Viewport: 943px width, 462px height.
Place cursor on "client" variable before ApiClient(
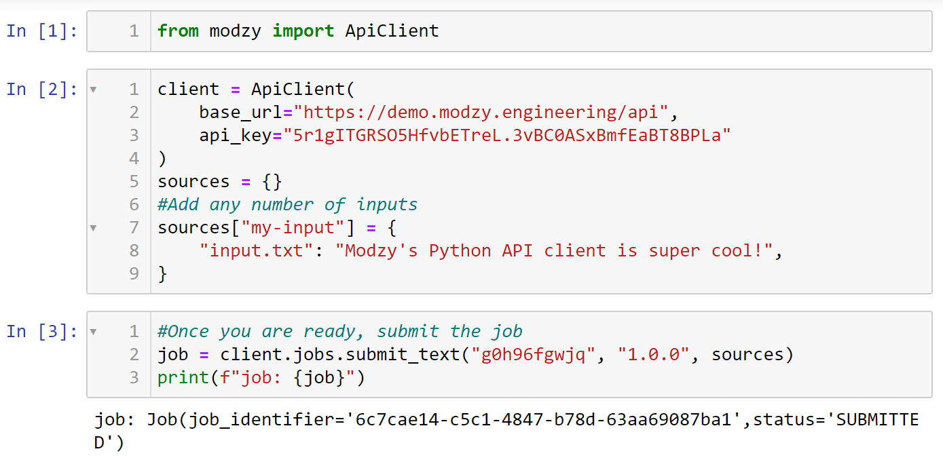click(189, 90)
